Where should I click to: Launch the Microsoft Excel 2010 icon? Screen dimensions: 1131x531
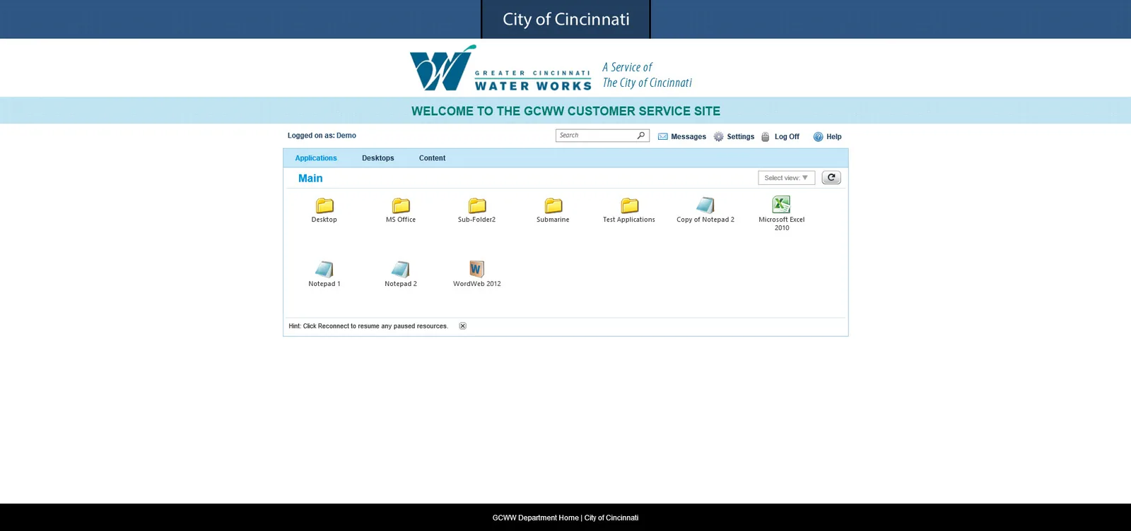coord(781,204)
